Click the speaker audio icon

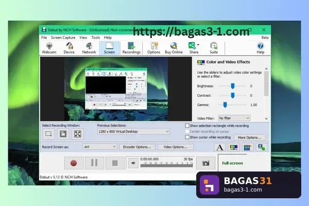(x=133, y=163)
